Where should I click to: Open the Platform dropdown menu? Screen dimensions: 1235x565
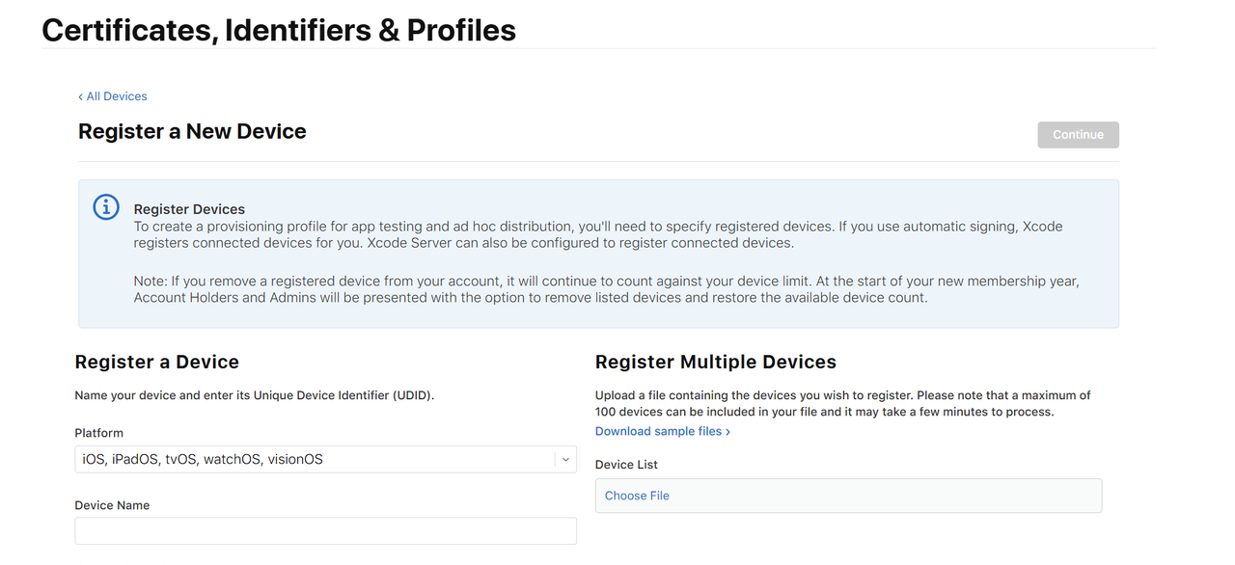(325, 460)
